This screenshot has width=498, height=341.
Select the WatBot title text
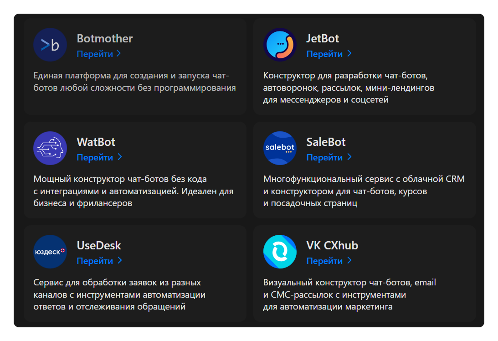[96, 142]
